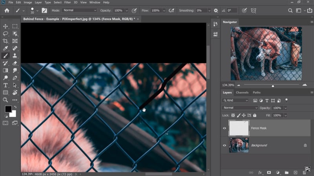This screenshot has width=314, height=176.
Task: Add a layer mask button
Action: click(269, 172)
